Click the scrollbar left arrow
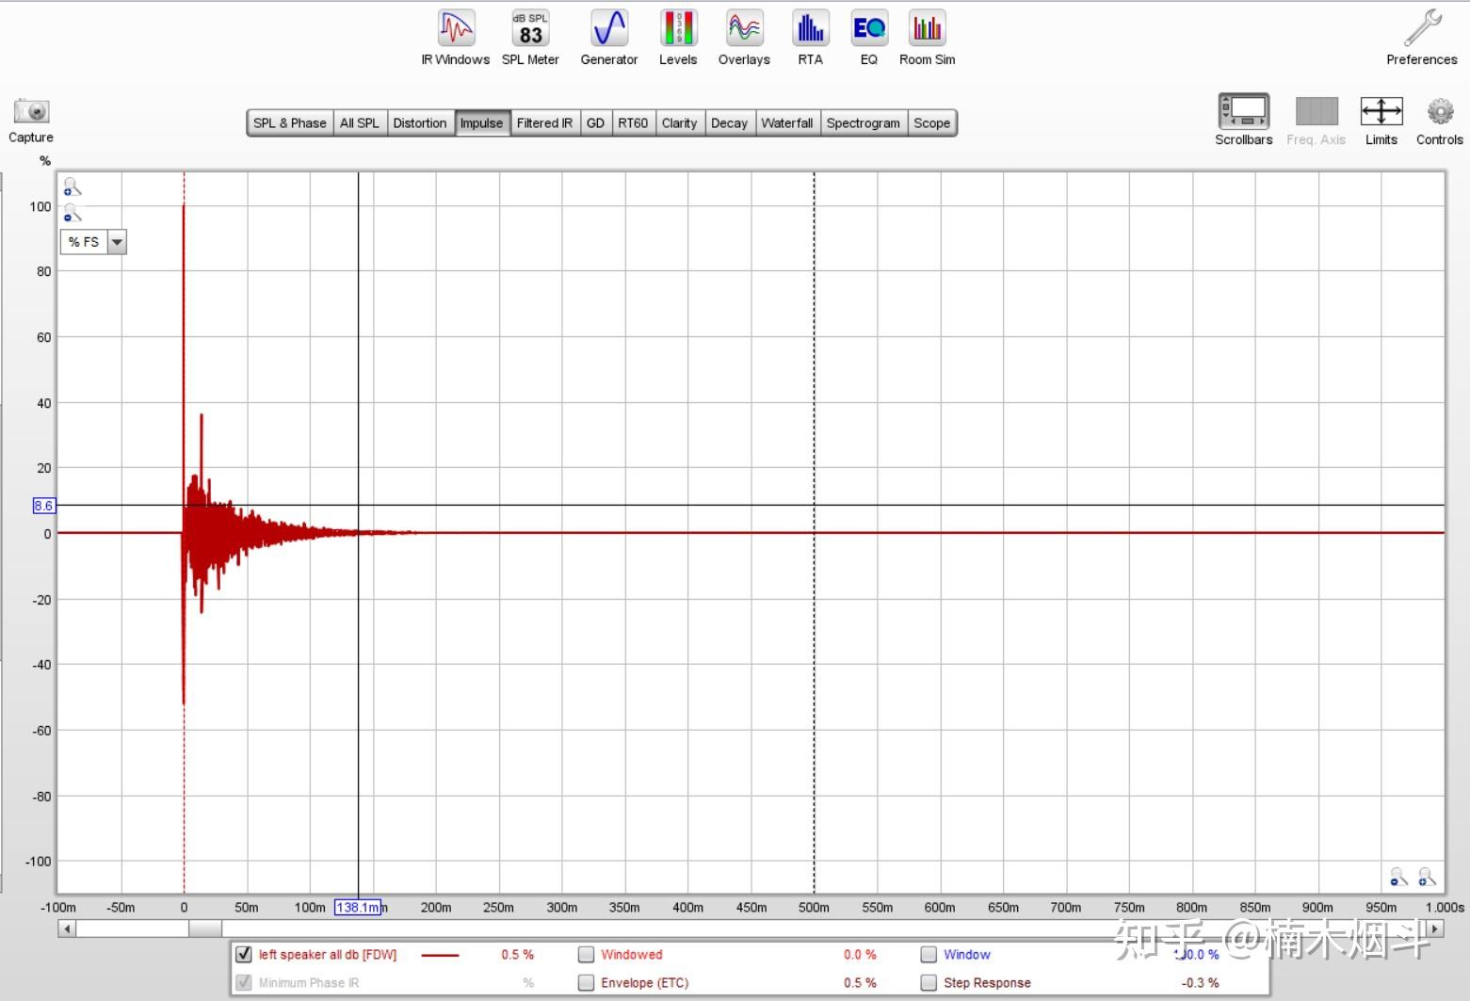 point(67,928)
